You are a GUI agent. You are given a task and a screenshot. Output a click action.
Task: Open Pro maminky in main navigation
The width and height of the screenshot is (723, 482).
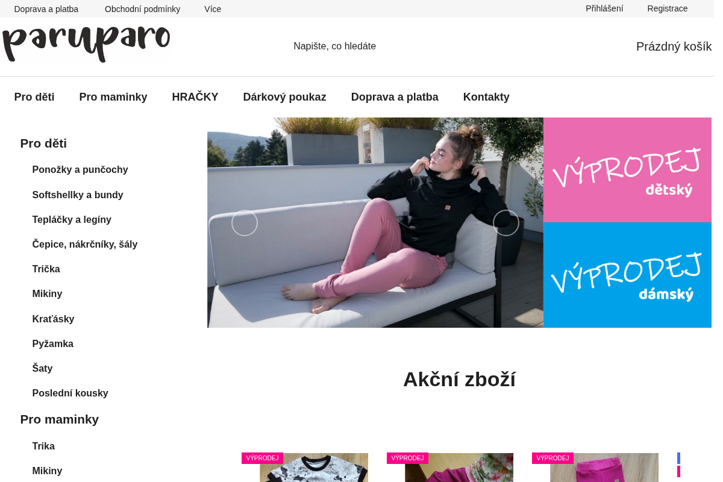pyautogui.click(x=113, y=97)
